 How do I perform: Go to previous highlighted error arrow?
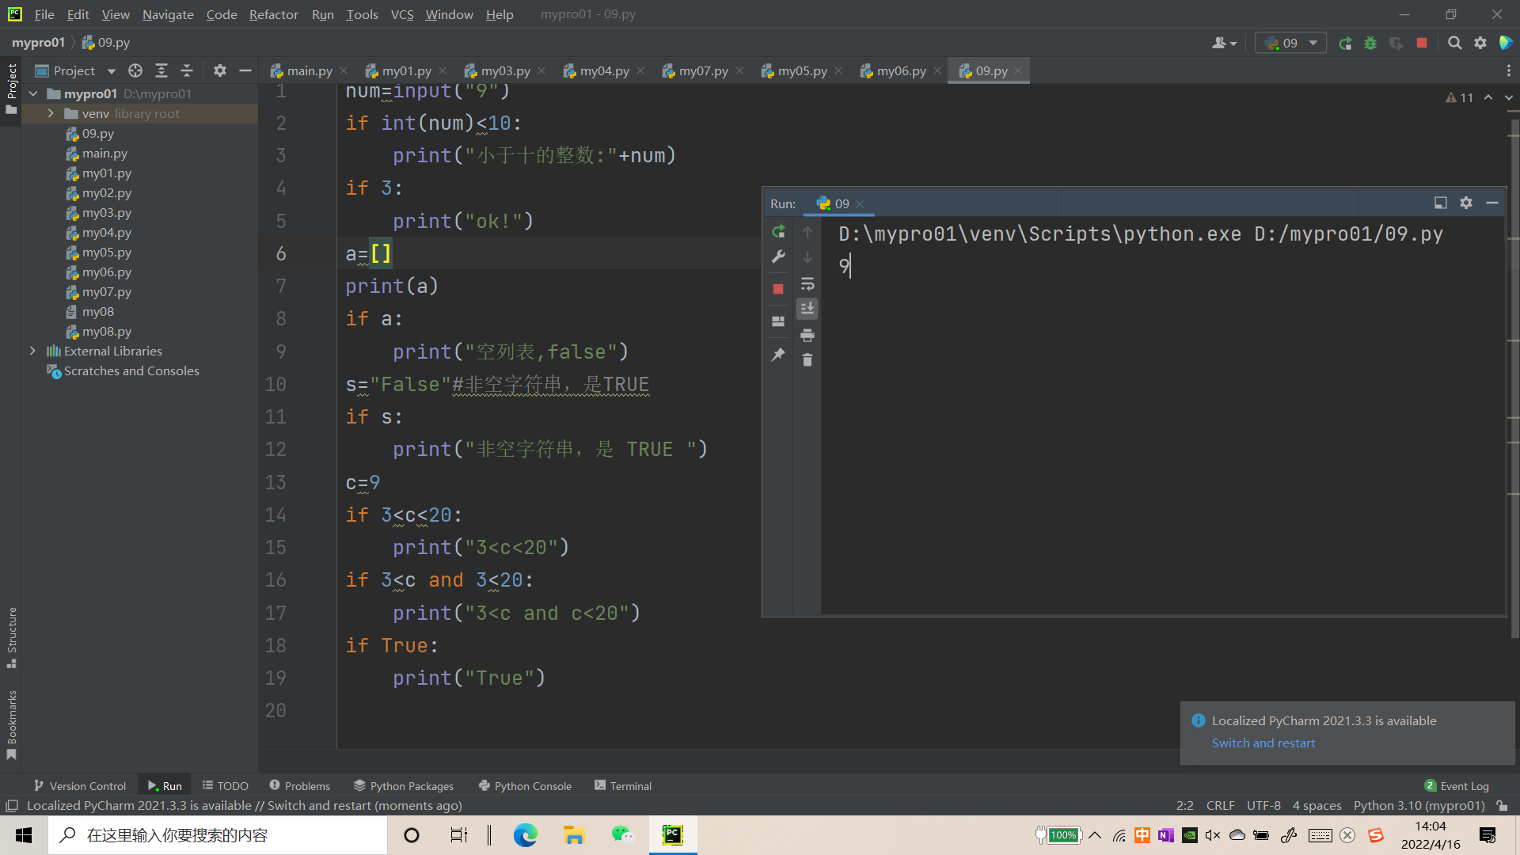click(x=1488, y=97)
